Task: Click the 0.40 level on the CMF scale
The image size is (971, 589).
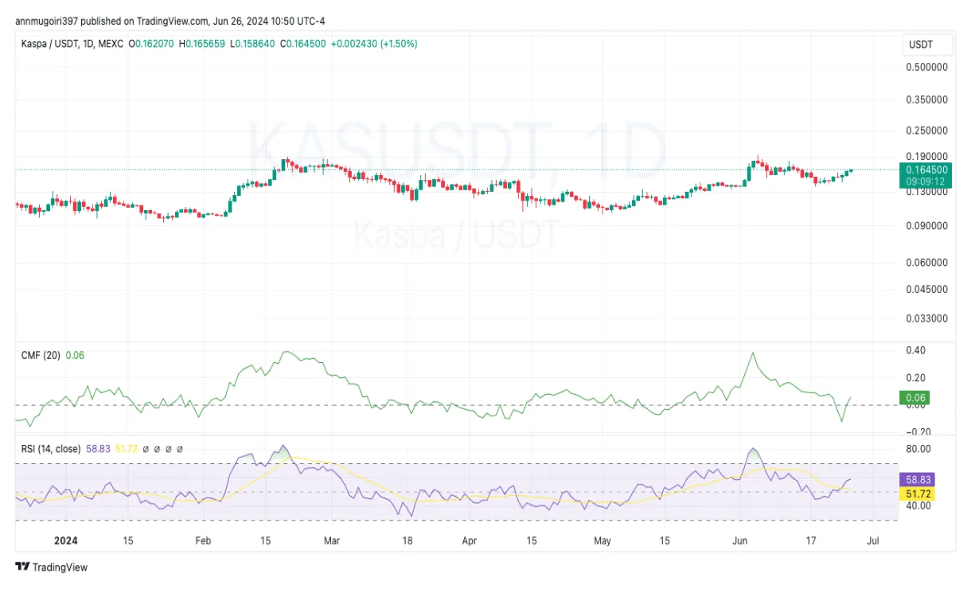Action: [917, 349]
